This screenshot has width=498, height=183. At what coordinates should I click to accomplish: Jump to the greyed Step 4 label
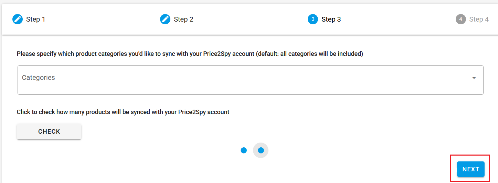pyautogui.click(x=479, y=19)
